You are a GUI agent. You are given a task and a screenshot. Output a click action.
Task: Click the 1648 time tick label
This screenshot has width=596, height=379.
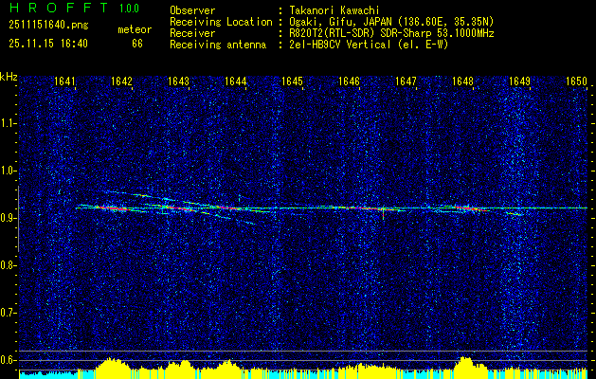pos(463,81)
